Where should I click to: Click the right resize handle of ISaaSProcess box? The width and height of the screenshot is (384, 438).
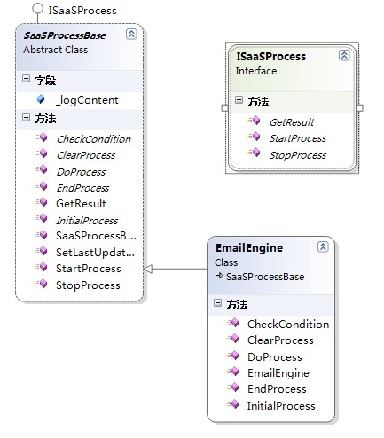pyautogui.click(x=360, y=108)
